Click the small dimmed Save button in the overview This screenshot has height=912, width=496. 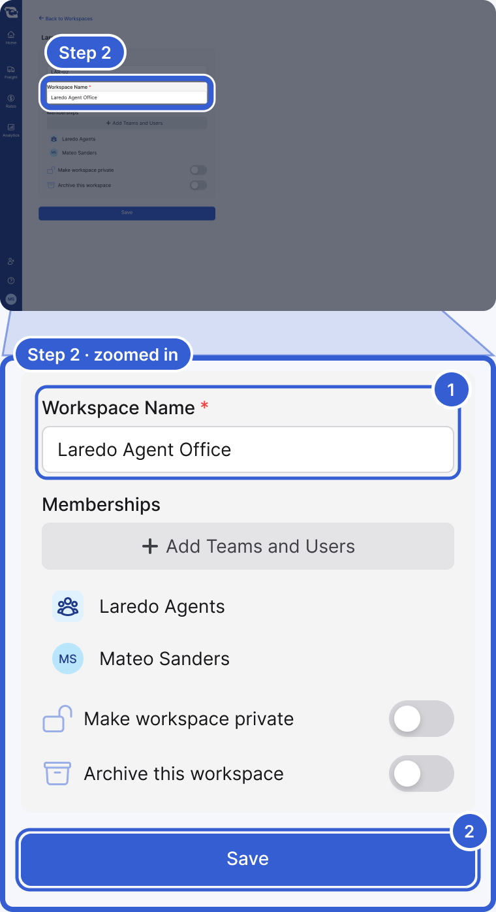[127, 213]
